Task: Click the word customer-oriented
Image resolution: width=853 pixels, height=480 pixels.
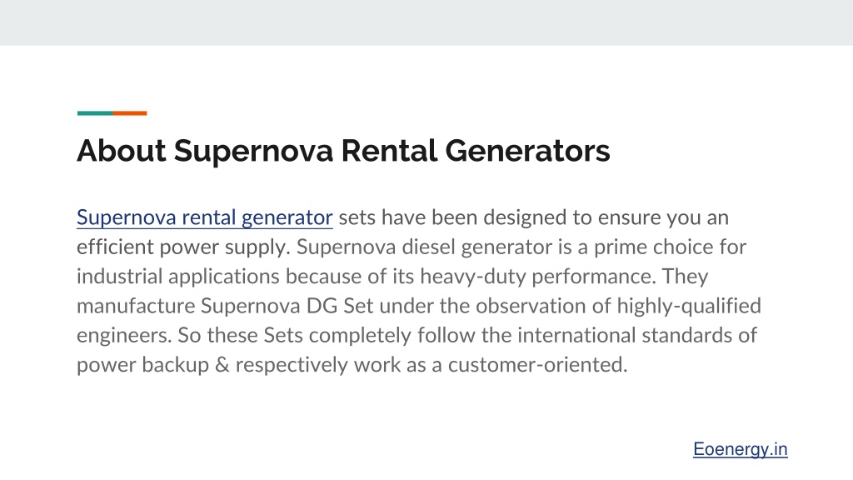Action: click(x=537, y=365)
